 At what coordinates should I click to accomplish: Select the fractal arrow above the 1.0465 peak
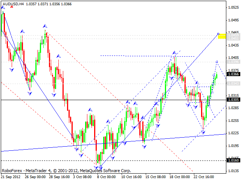coord(45,26)
